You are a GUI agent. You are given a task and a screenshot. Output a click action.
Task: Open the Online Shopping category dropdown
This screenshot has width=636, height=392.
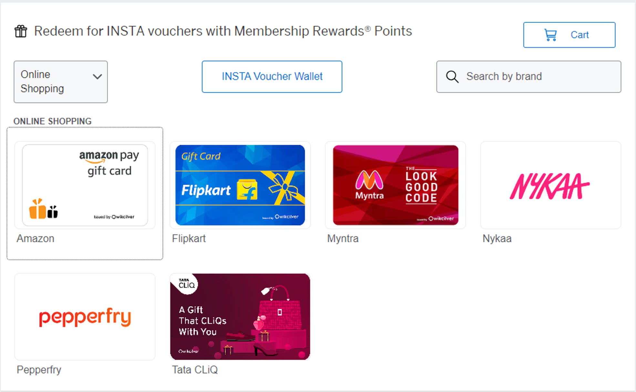[x=60, y=82]
